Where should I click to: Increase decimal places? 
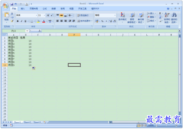[111, 21]
